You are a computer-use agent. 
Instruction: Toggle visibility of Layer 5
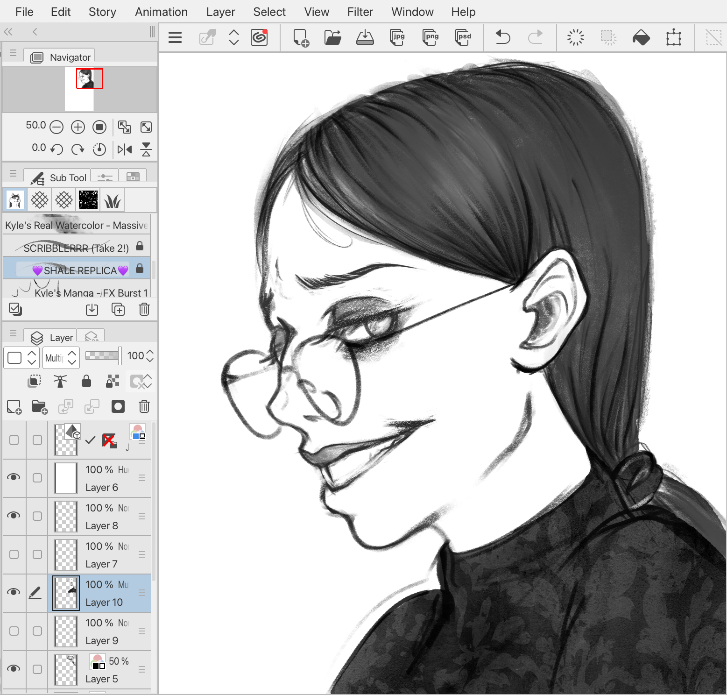point(14,669)
